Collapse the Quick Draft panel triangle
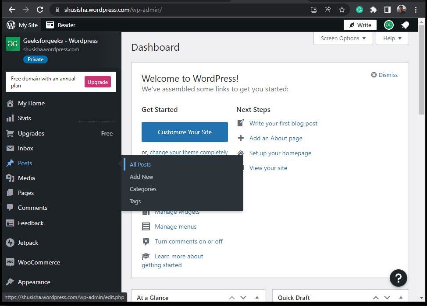Viewport: 427px width, 306px height. pyautogui.click(x=401, y=298)
